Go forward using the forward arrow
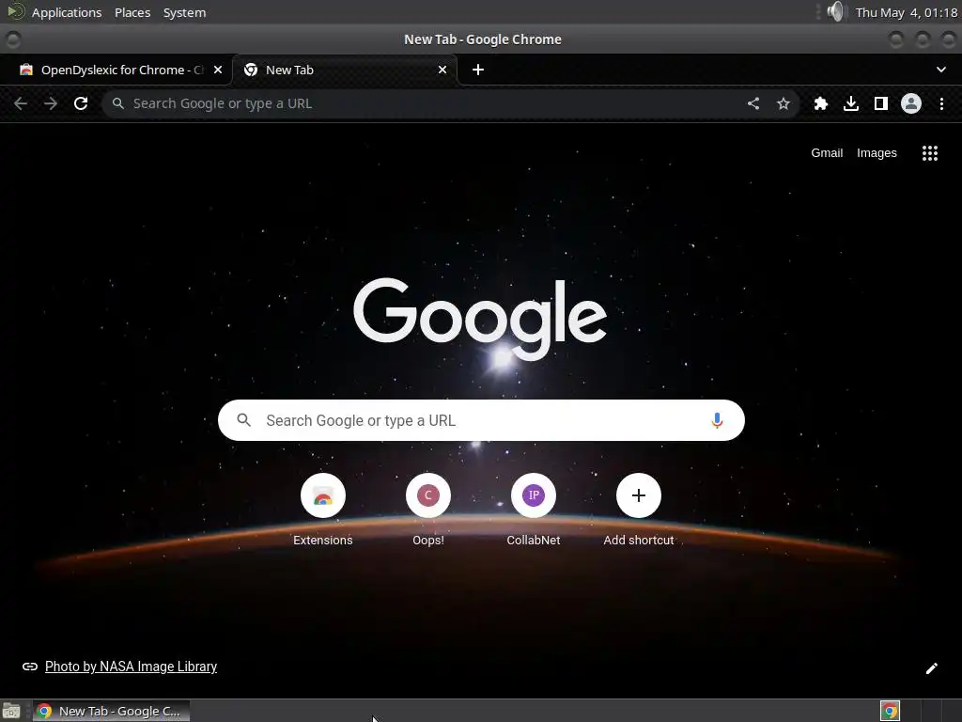 [x=51, y=103]
